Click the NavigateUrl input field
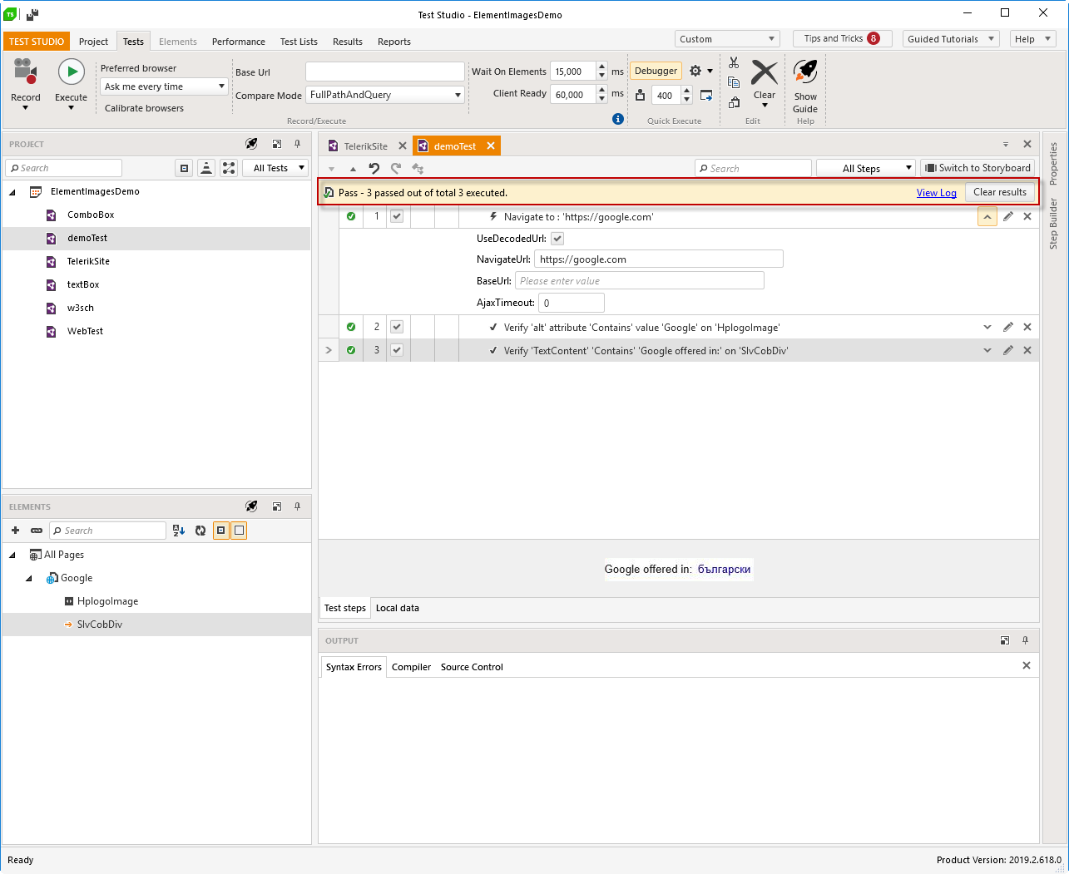Viewport: 1069px width, 874px height. click(x=658, y=259)
